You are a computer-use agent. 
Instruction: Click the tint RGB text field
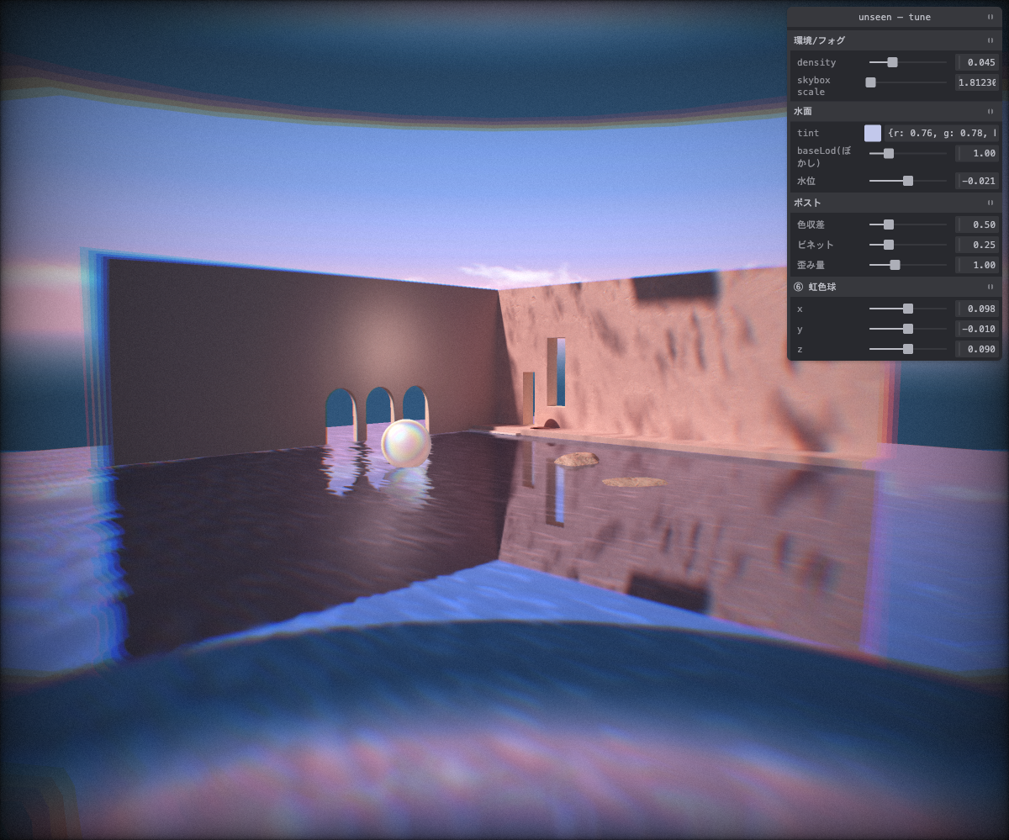943,133
